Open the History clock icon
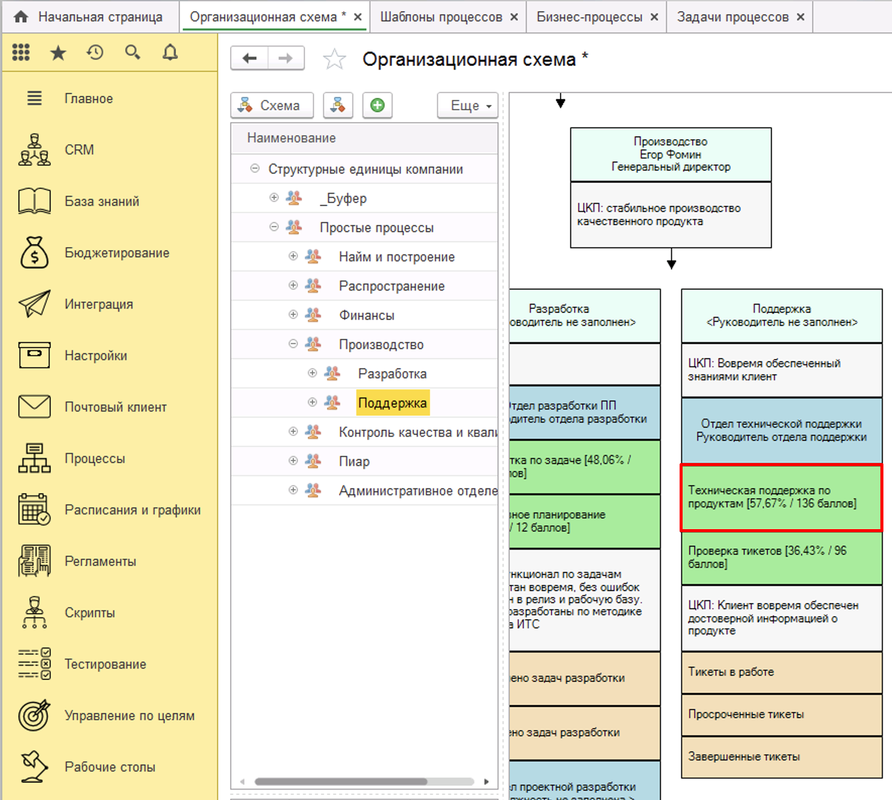892x800 pixels. click(95, 52)
